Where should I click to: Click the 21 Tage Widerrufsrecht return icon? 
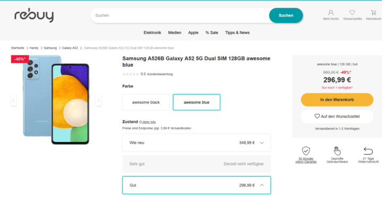(368, 151)
